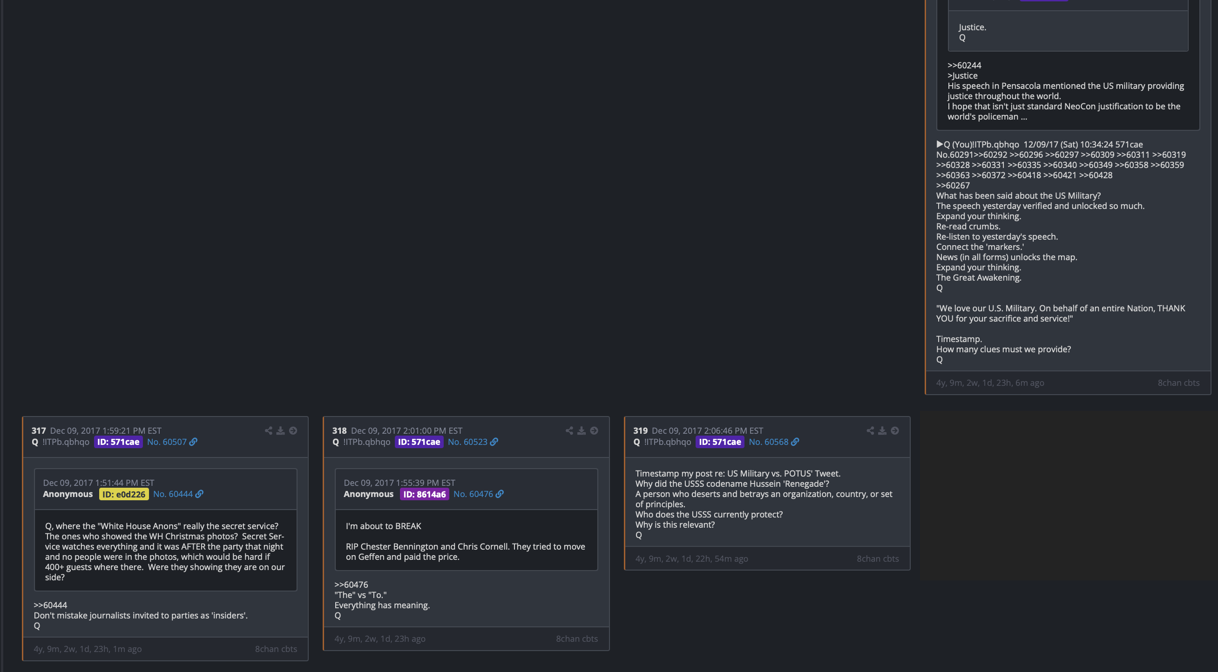Click post number 319
Viewport: 1218px width, 672px height.
coord(641,430)
